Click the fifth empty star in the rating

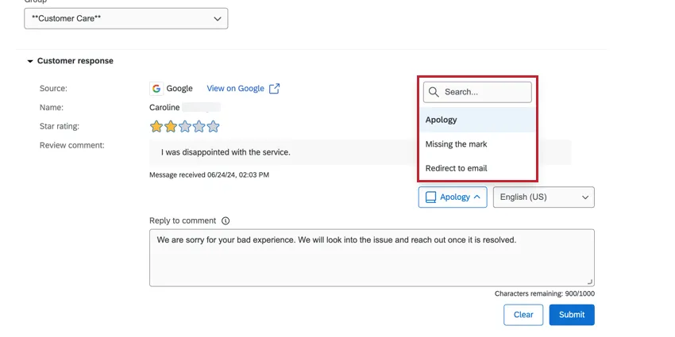(x=212, y=126)
